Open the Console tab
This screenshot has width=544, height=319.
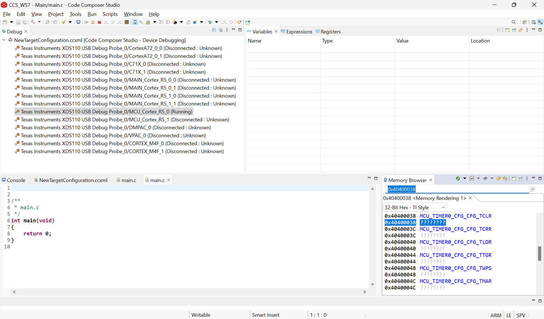13,180
